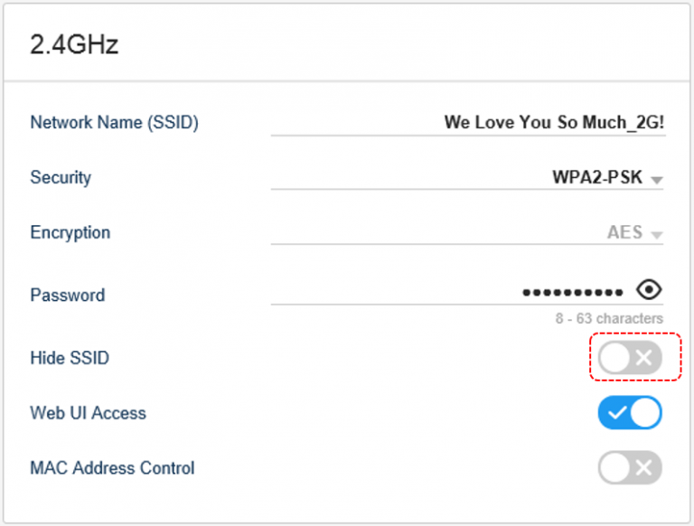Expand the Encryption dropdown arrow
Screen dimensions: 694x526
657,235
